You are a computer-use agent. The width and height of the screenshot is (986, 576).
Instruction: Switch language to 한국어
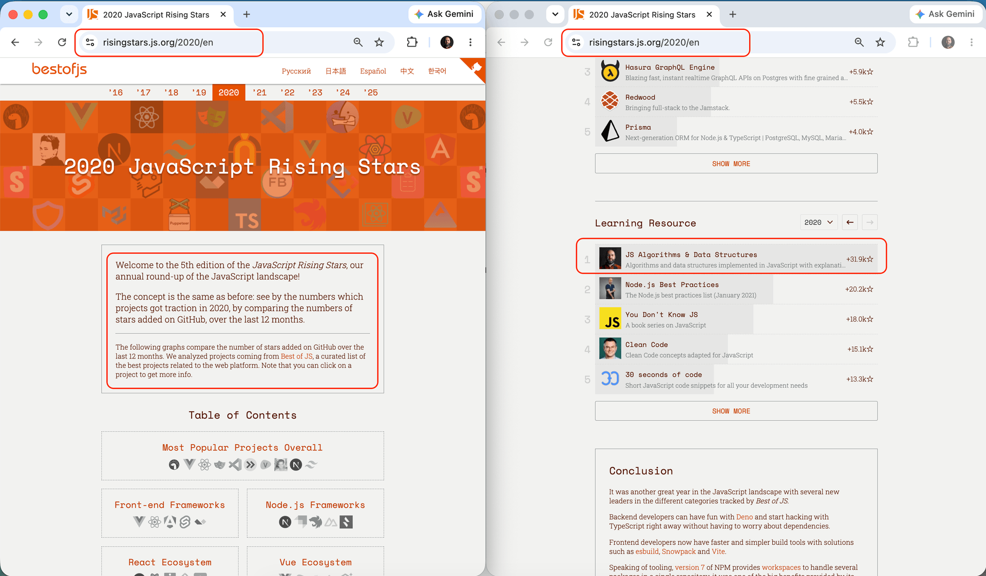(437, 71)
